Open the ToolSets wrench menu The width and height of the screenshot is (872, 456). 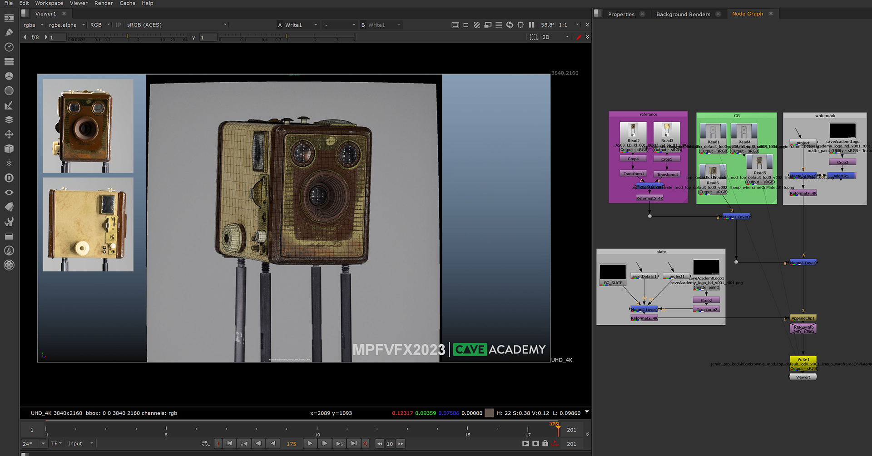(9, 222)
